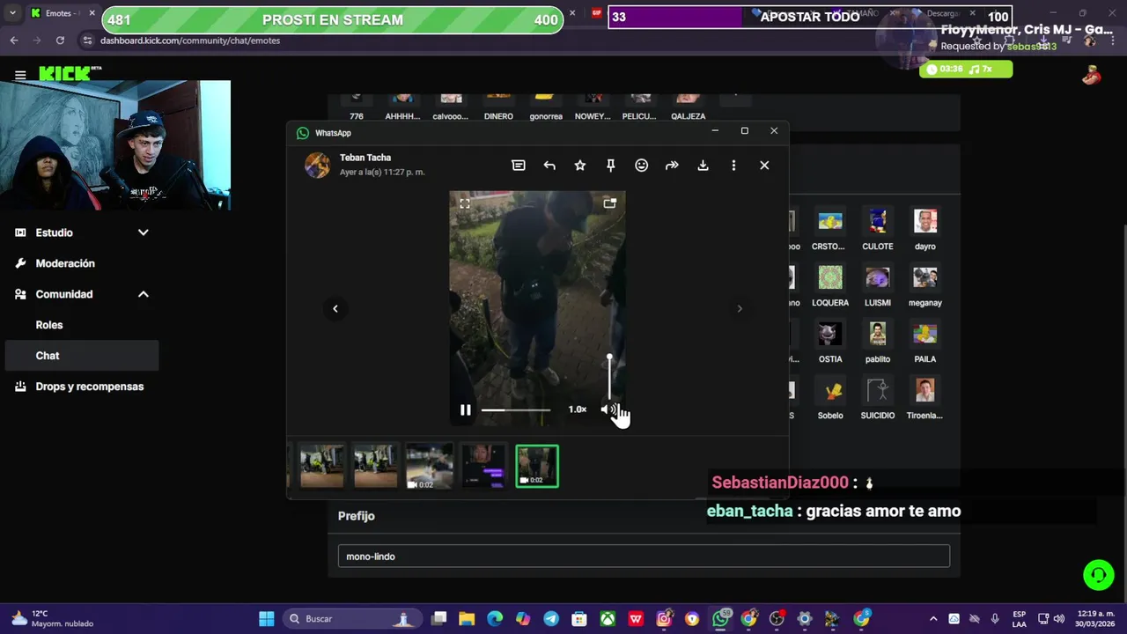Select the green-bordered current video thumbnail

(x=537, y=467)
